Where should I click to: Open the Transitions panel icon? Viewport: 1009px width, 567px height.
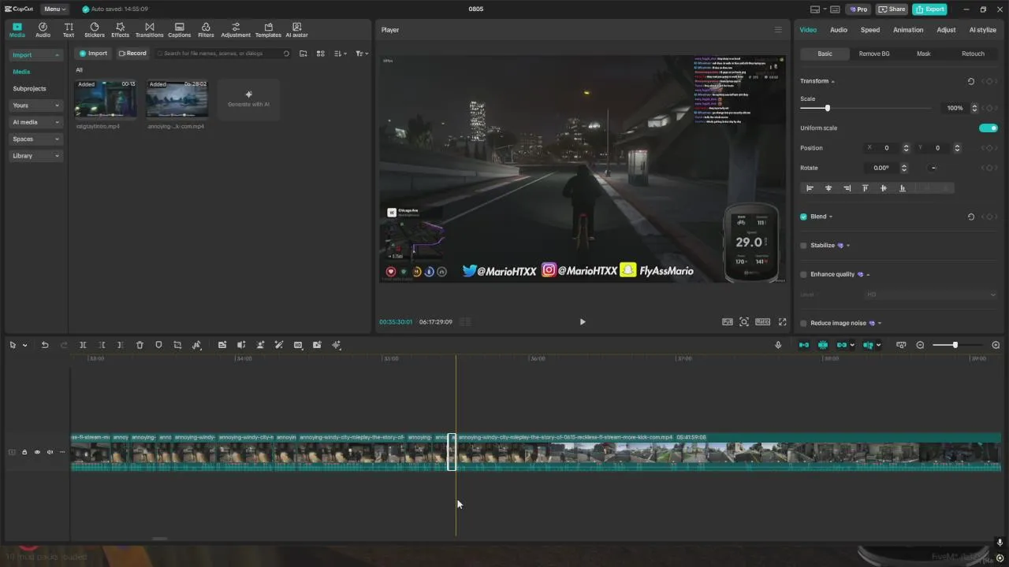[x=149, y=30]
